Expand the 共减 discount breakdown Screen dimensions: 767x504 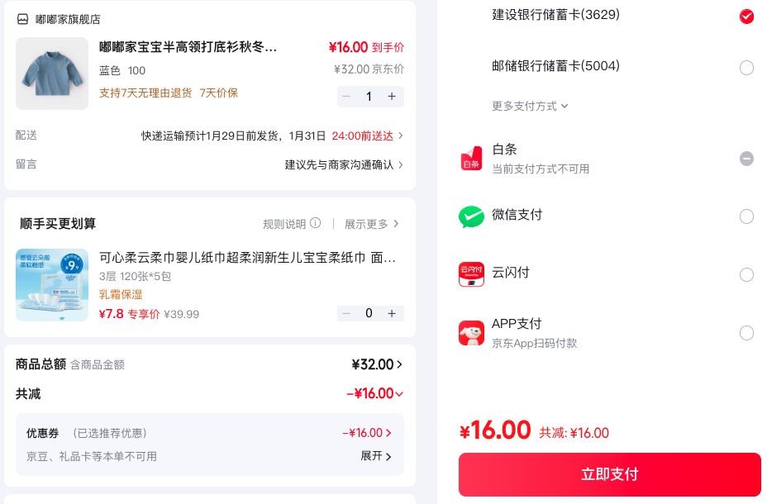374,393
